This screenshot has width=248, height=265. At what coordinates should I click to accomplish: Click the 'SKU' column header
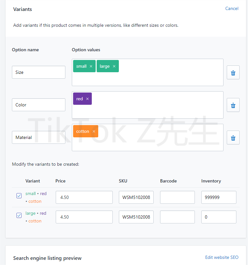coord(123,181)
